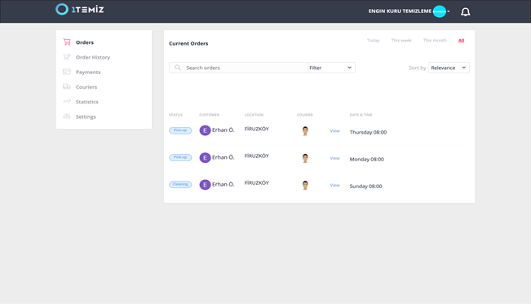The image size is (531, 307).
Task: Click the Statistics graph icon
Action: coord(67,101)
